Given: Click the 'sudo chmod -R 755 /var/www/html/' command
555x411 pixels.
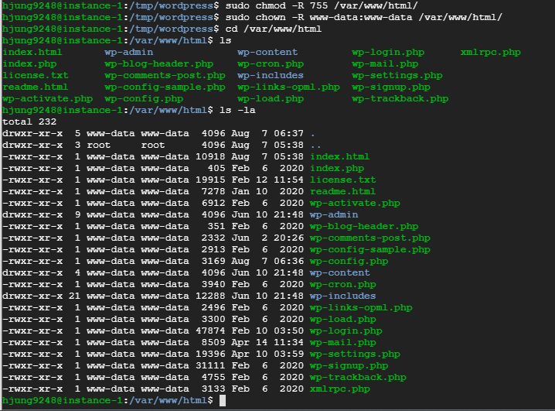Looking at the screenshot, I should click(x=322, y=5).
